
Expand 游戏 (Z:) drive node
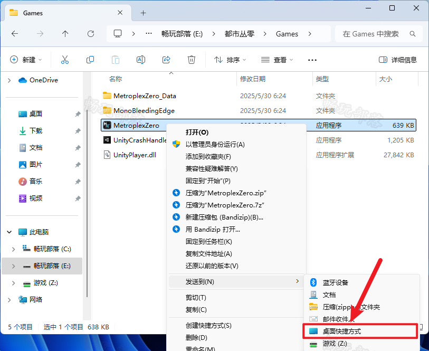(13, 283)
